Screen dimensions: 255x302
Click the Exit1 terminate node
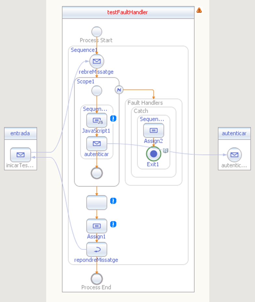pyautogui.click(x=154, y=154)
